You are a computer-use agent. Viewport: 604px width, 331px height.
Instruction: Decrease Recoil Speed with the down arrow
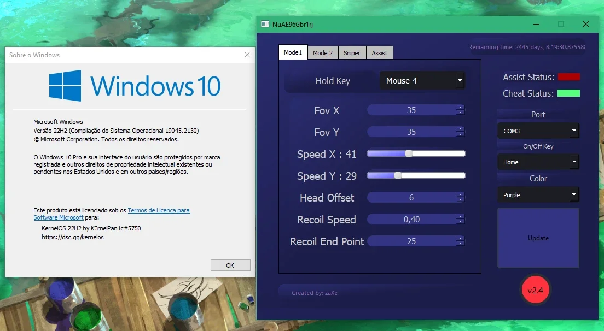pyautogui.click(x=460, y=222)
